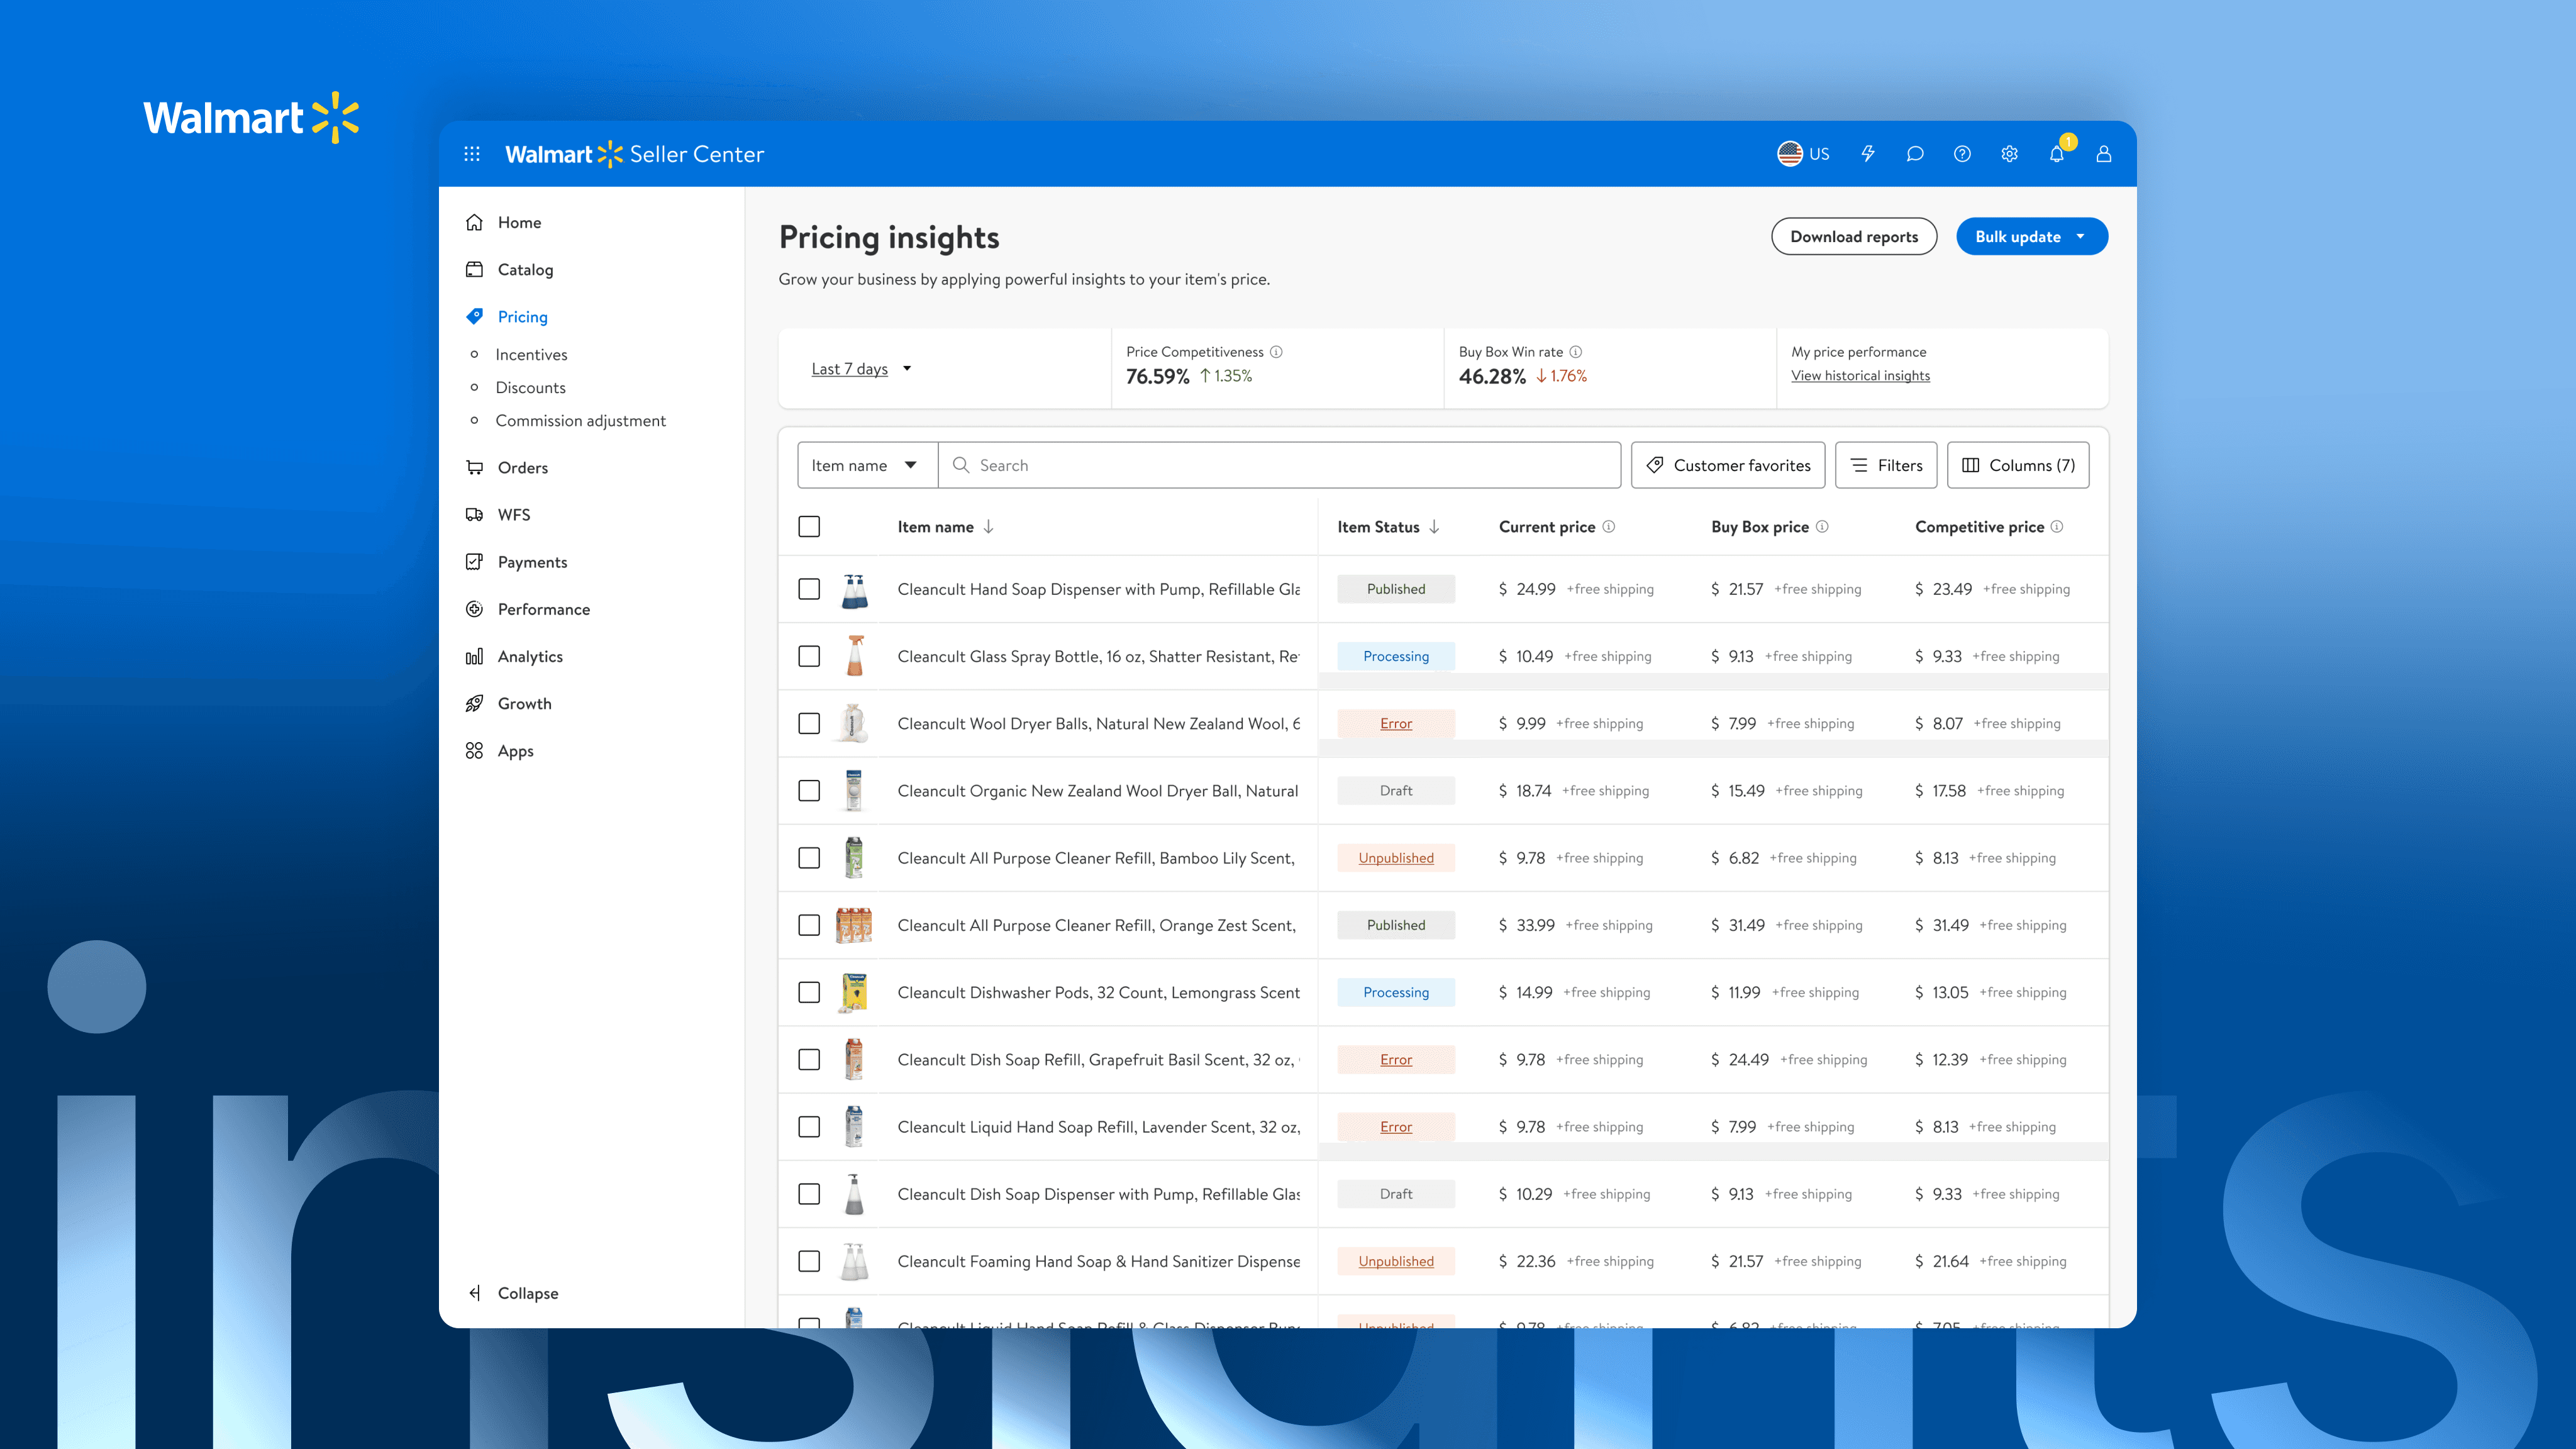The height and width of the screenshot is (1449, 2576).
Task: Check the Orange Zest Scent Cleaner Refill checkbox
Action: coord(809,925)
